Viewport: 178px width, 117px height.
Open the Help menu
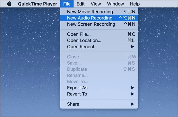coord(135,4)
